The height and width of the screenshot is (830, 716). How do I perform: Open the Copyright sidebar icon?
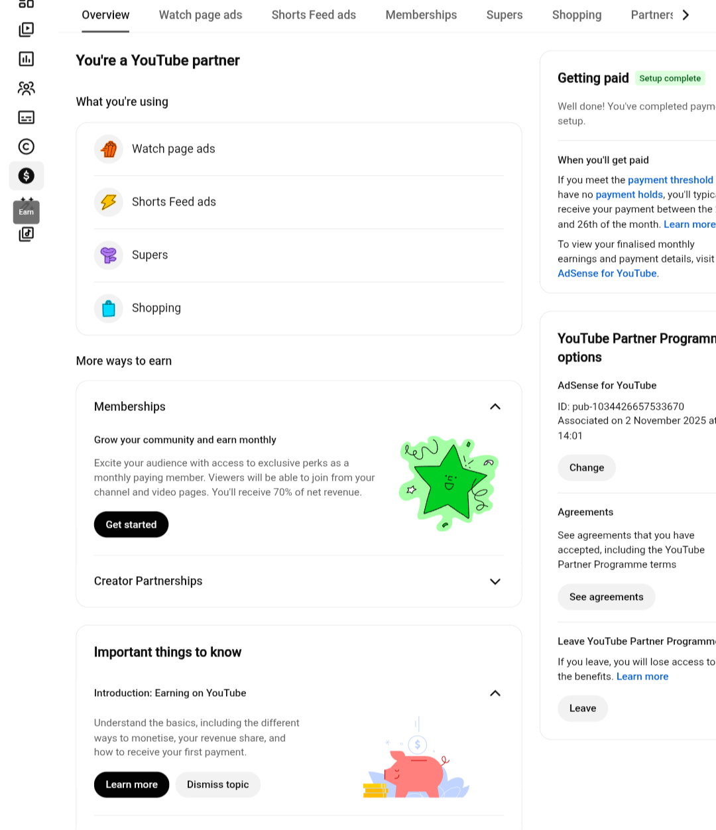pos(27,147)
